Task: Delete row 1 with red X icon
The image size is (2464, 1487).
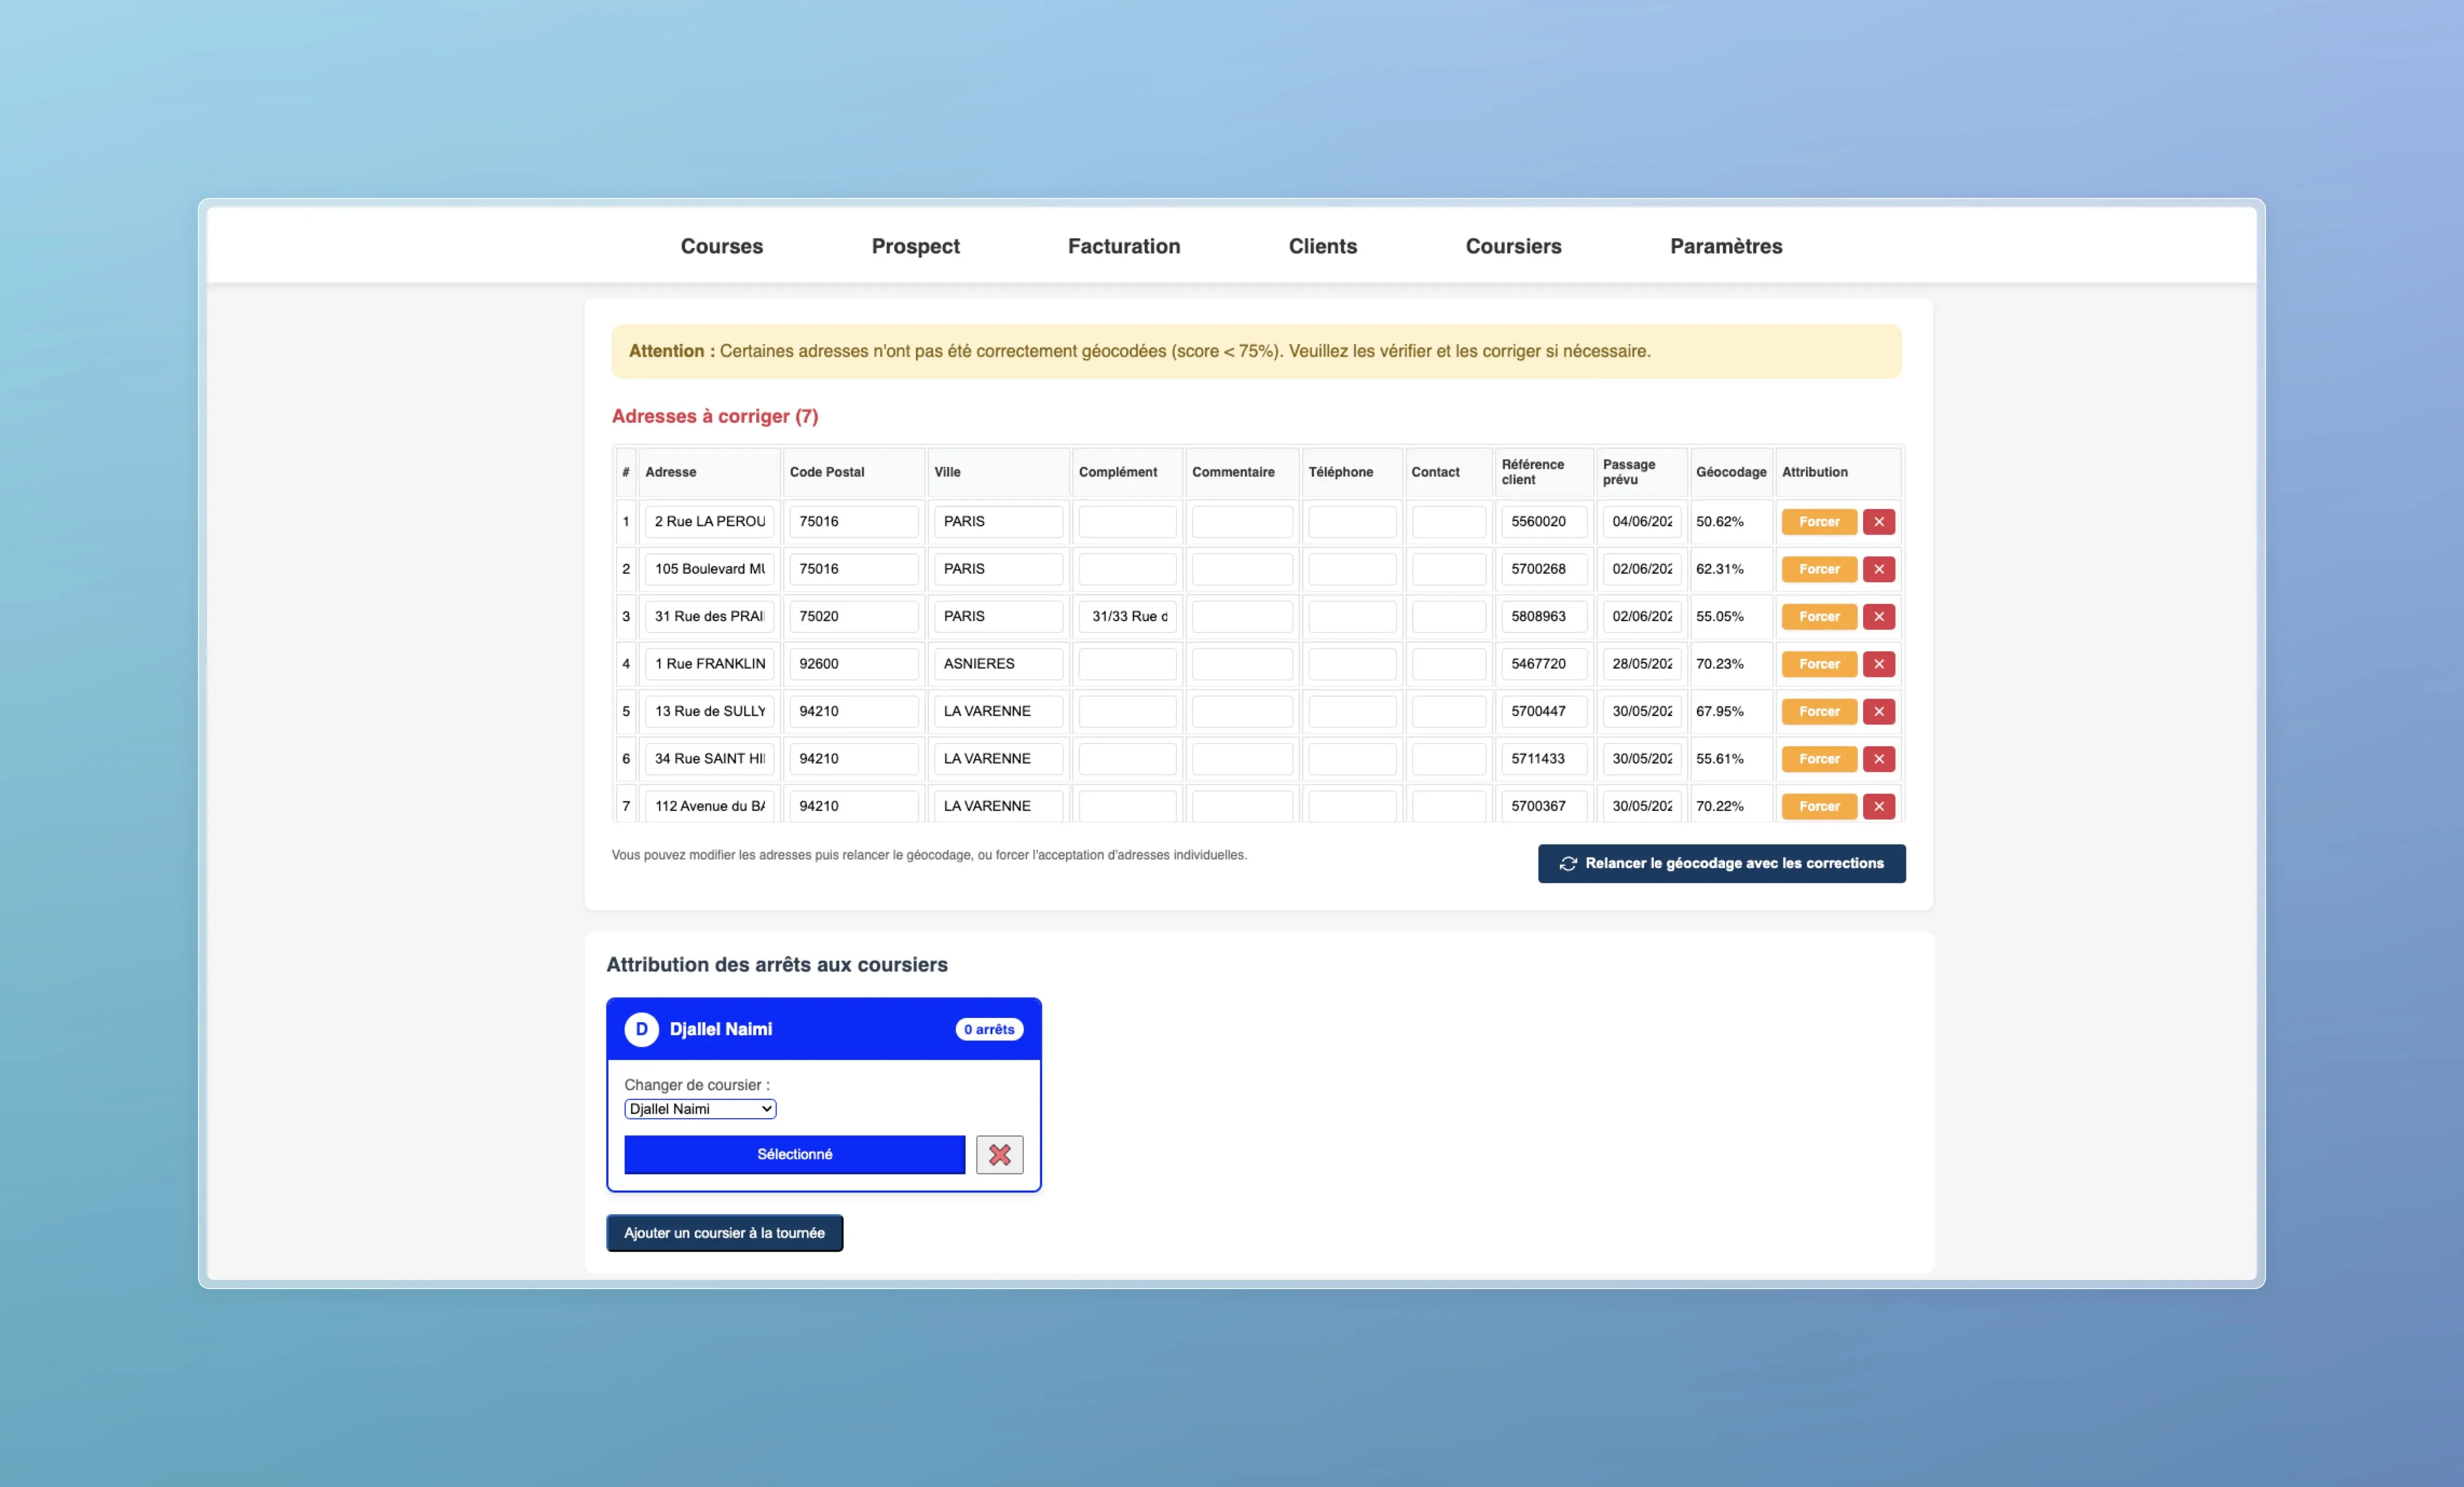Action: pos(1878,522)
